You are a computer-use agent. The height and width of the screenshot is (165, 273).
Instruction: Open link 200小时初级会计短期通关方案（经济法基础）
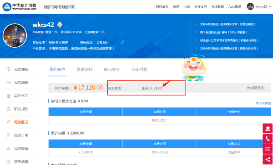tap(227, 25)
